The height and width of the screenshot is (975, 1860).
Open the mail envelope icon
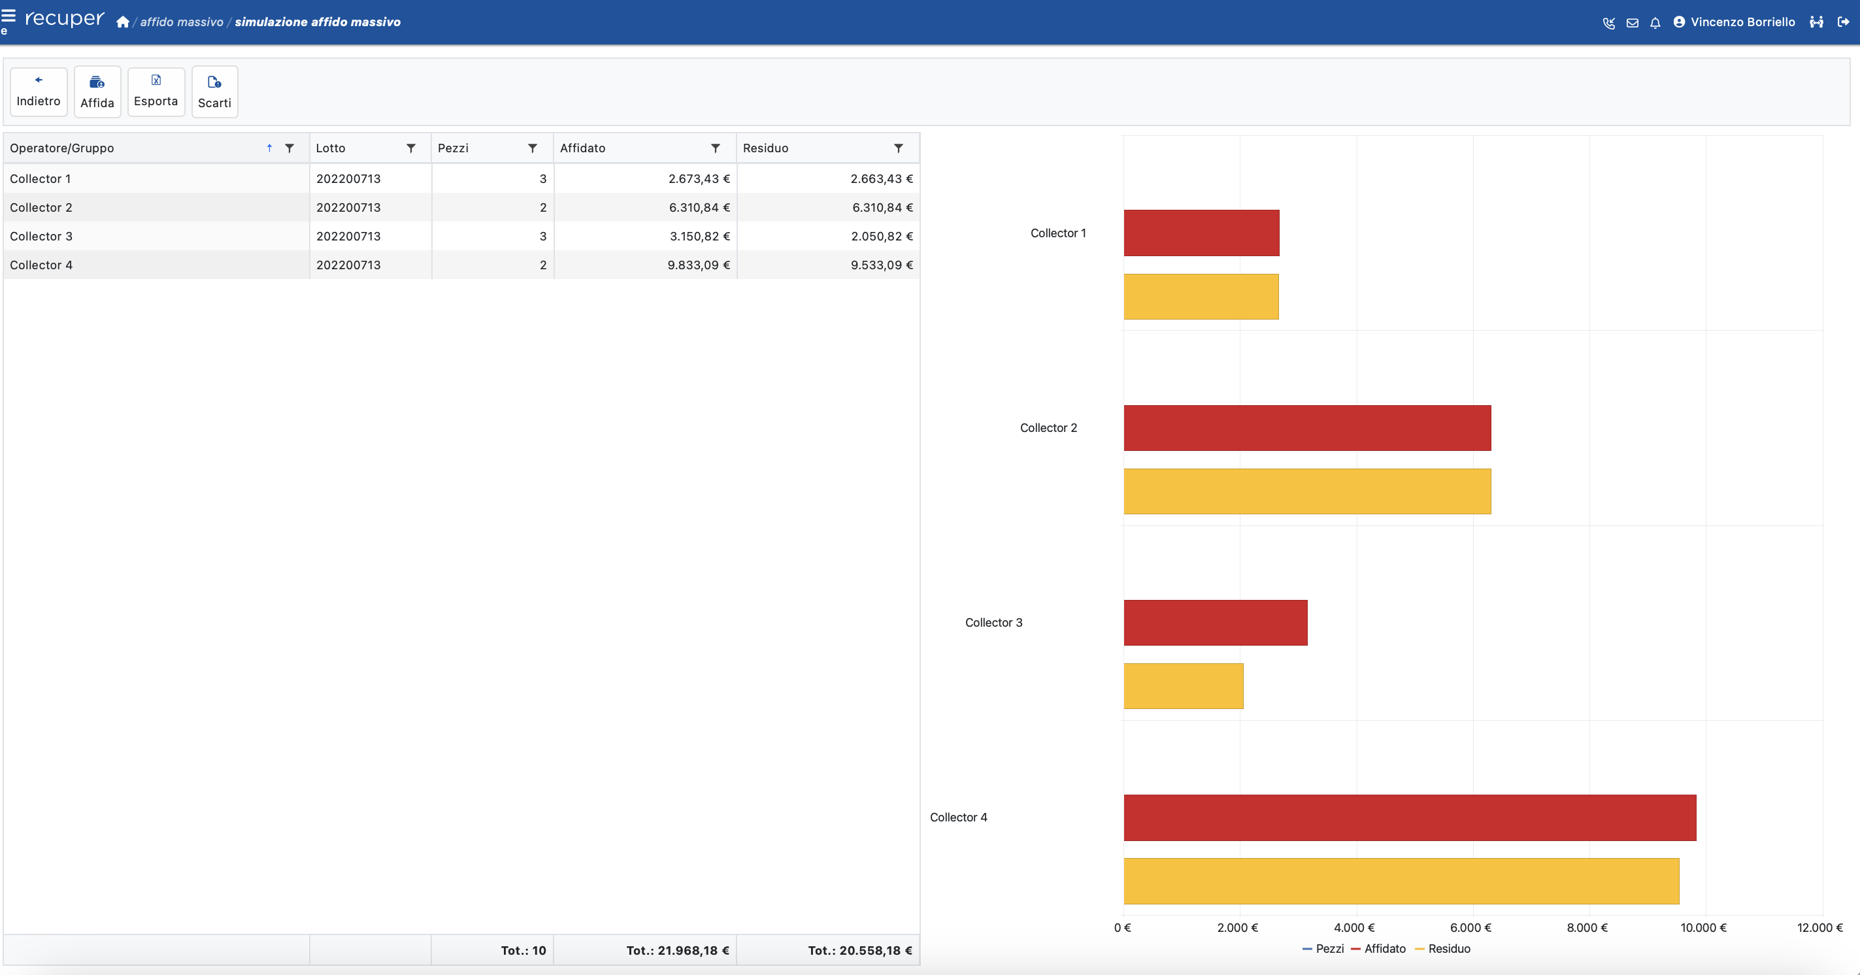pos(1632,23)
